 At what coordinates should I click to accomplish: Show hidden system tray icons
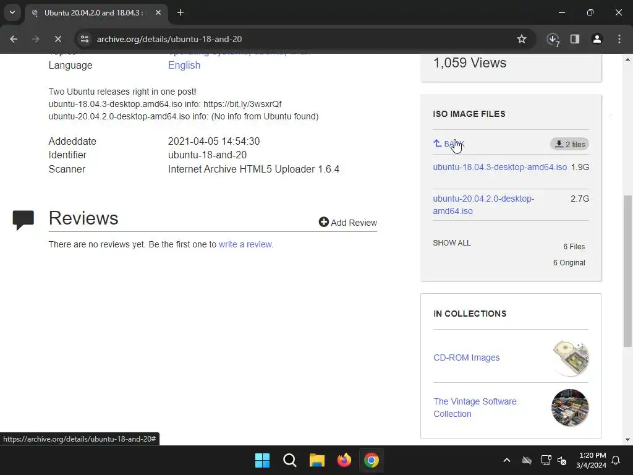click(507, 460)
